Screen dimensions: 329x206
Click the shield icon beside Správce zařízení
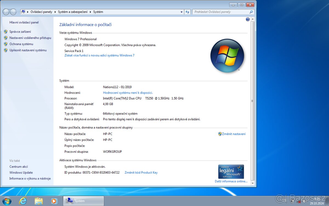tap(5, 32)
